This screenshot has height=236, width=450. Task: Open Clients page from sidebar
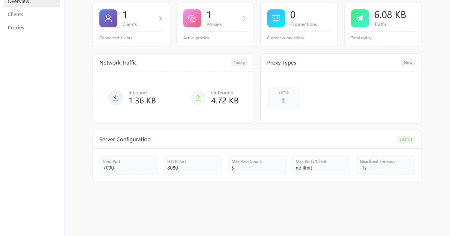32,14
